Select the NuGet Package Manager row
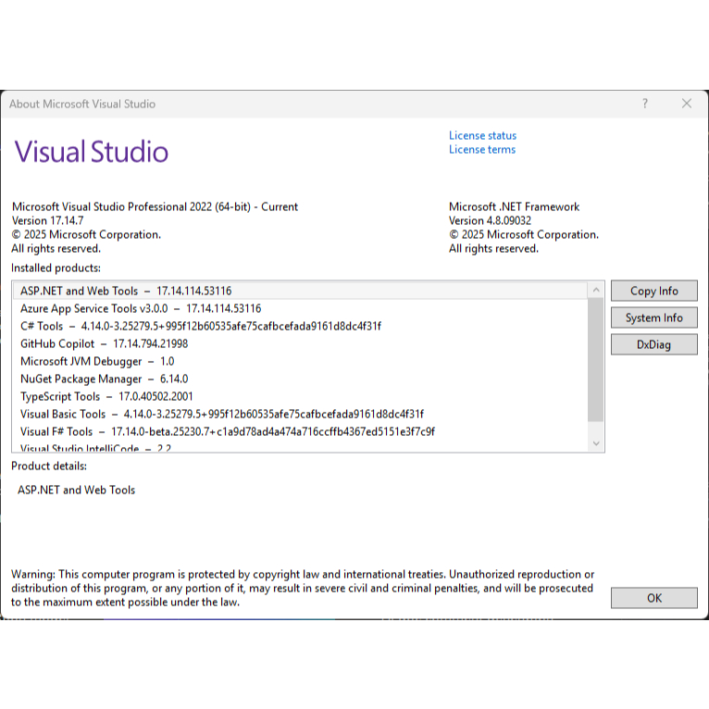 click(x=300, y=379)
